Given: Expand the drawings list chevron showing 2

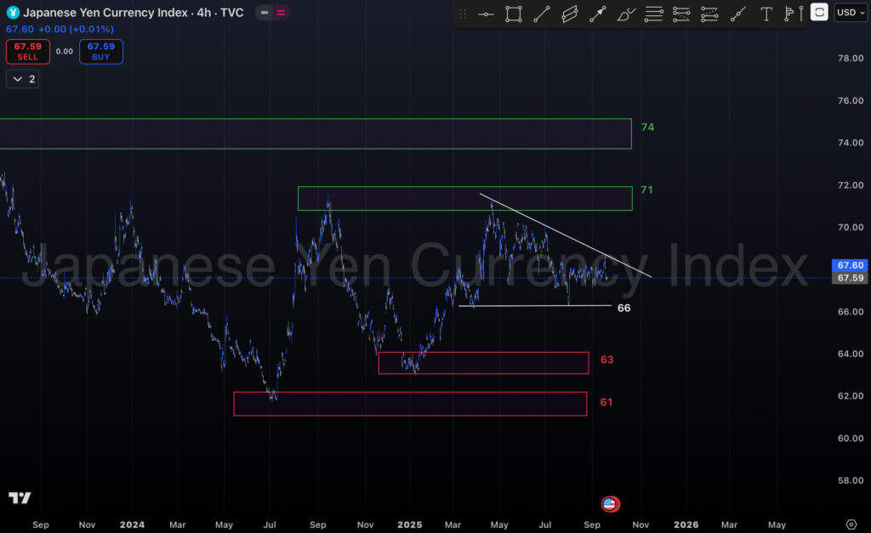Looking at the screenshot, I should [x=19, y=78].
